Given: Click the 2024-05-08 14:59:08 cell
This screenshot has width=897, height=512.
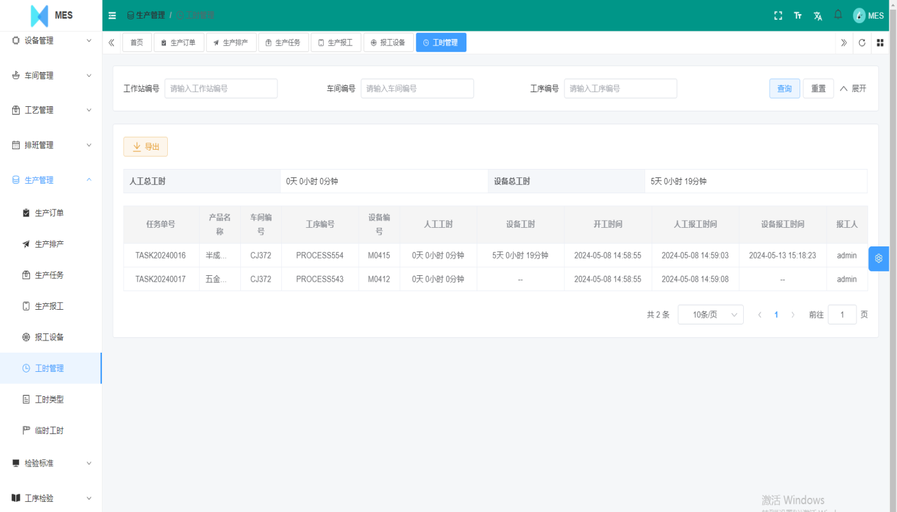Looking at the screenshot, I should (x=695, y=279).
